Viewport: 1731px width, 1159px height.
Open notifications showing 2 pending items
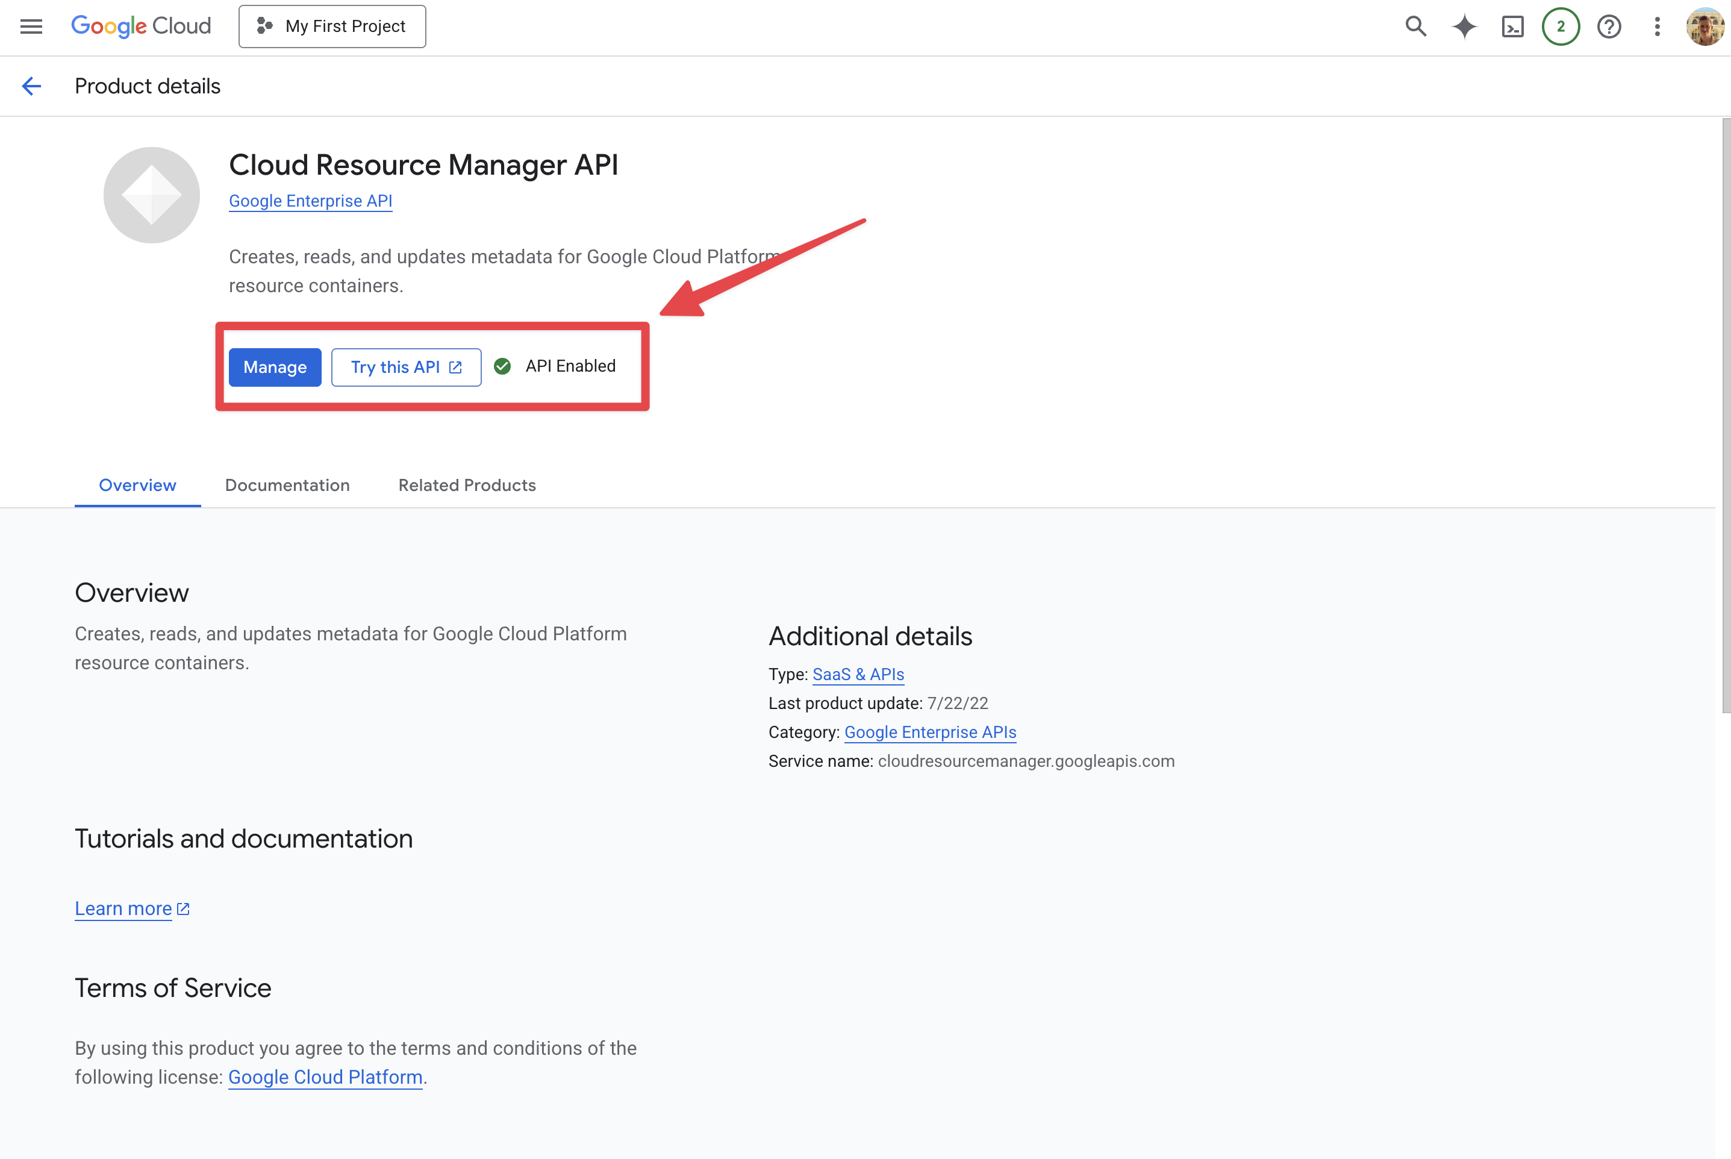[x=1561, y=27]
